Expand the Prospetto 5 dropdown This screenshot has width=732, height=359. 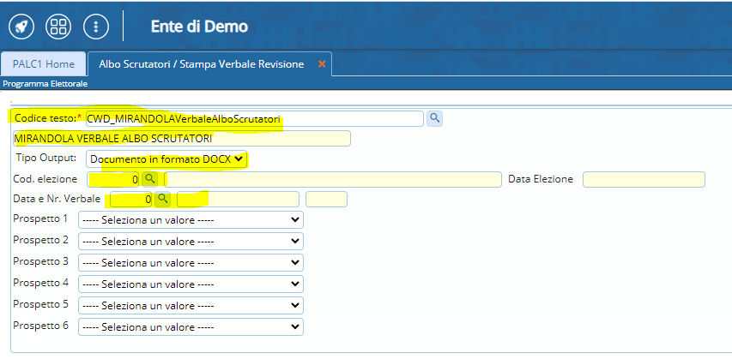(x=191, y=305)
